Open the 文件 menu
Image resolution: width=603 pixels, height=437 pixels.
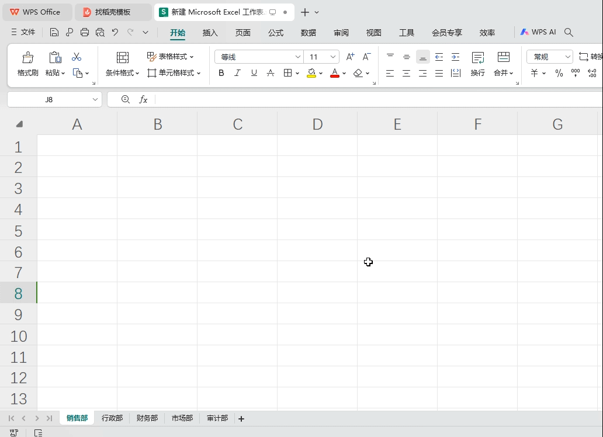click(x=23, y=32)
